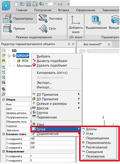Viewport: 120px width, 164px height.
Task: Open the Построение ribbon tab
Action: pos(43,10)
